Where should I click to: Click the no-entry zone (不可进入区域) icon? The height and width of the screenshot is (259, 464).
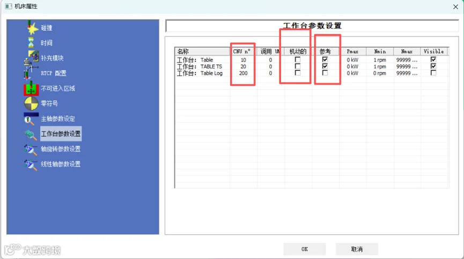(31, 88)
